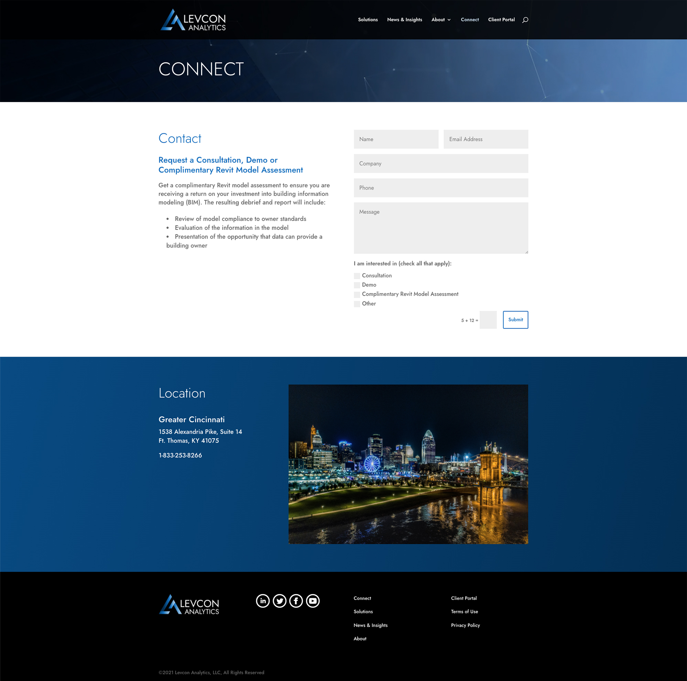Click the Twitter icon in footer
The width and height of the screenshot is (687, 681).
tap(280, 601)
